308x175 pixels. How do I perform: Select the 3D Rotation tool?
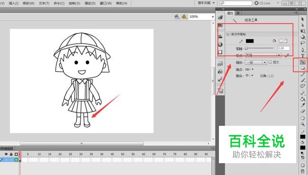(x=302, y=37)
